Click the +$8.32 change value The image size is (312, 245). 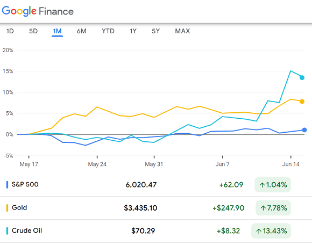coord(228,231)
